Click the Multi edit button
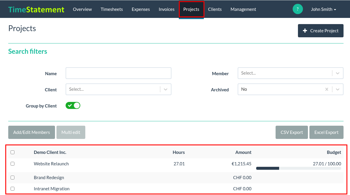Viewport: 350px width, 195px height. point(71,132)
